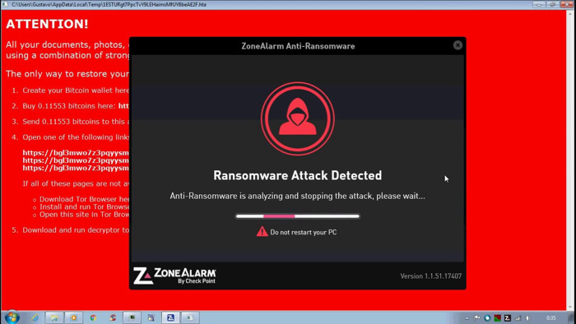Screen dimensions: 576x324
Task: Click the round blue tray icon
Action: coord(487,318)
